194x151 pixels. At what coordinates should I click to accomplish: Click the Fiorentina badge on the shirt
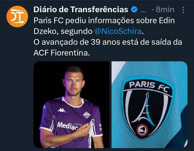[x=87, y=115]
